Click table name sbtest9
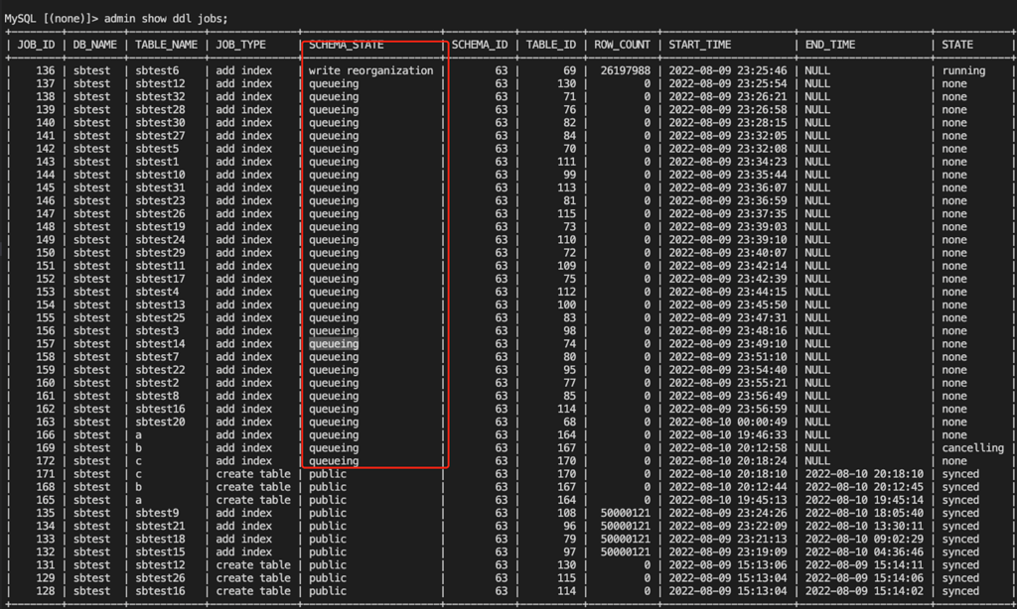The height and width of the screenshot is (609, 1017). click(x=157, y=514)
